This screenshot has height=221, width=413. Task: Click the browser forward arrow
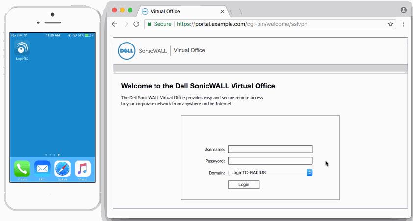click(x=126, y=24)
